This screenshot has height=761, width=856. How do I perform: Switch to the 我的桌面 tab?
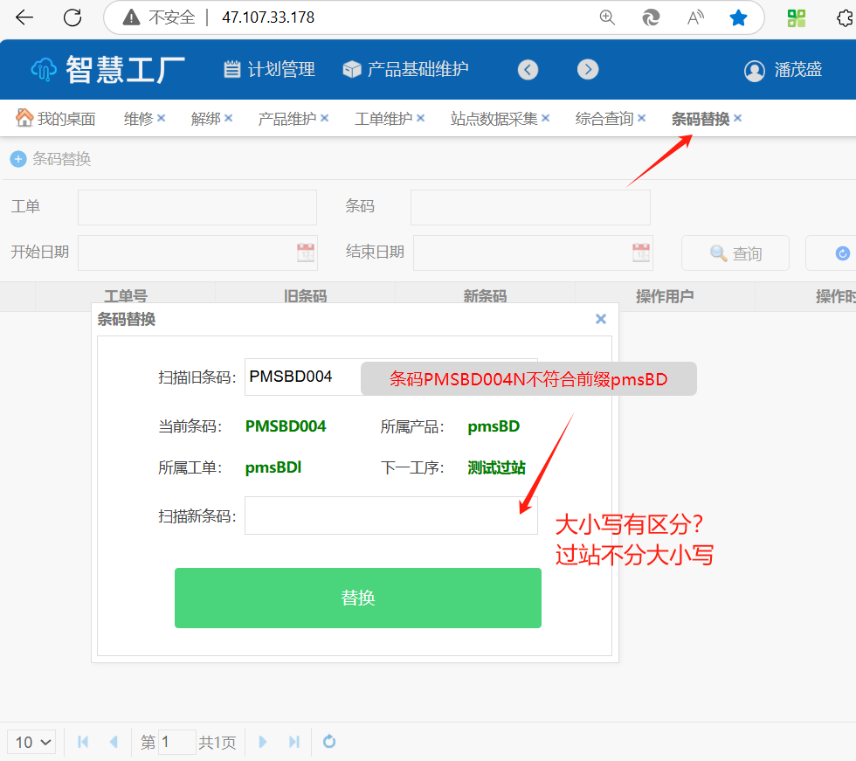coord(57,119)
